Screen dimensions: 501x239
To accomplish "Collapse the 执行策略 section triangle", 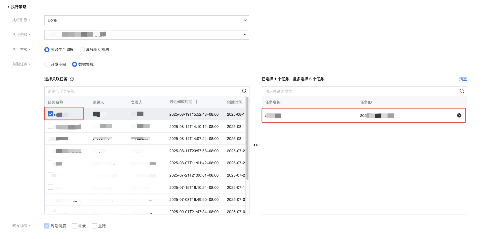I will point(8,7).
